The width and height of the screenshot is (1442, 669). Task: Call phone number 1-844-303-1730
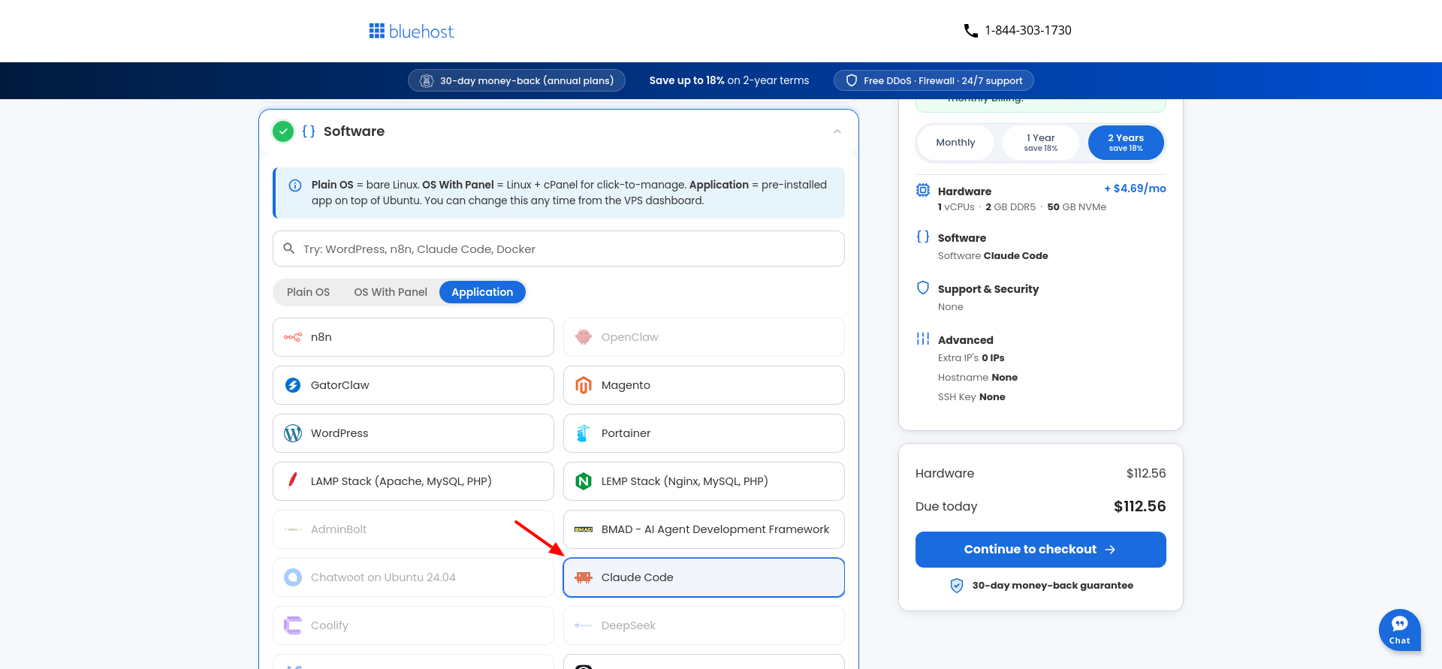(1028, 31)
